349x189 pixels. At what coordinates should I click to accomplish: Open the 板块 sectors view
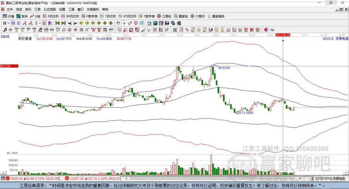[x=22, y=16]
